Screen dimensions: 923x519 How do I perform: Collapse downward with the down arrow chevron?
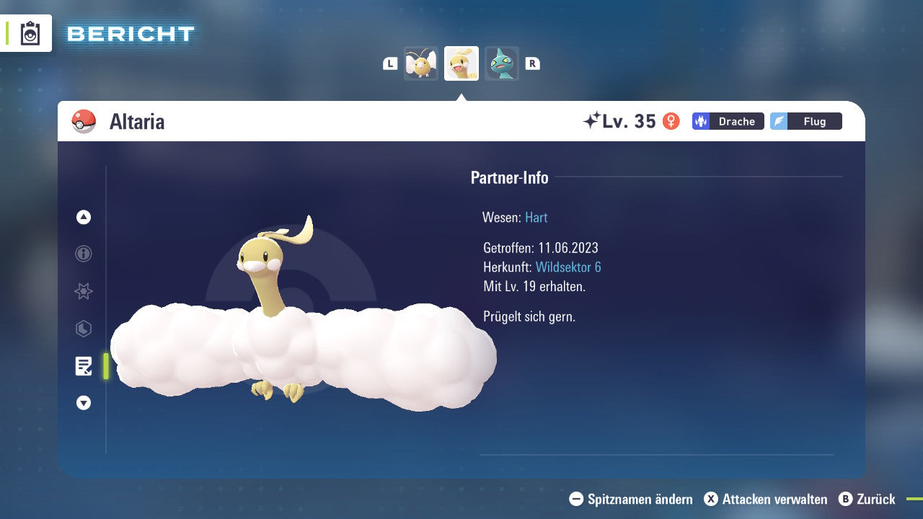pyautogui.click(x=83, y=404)
